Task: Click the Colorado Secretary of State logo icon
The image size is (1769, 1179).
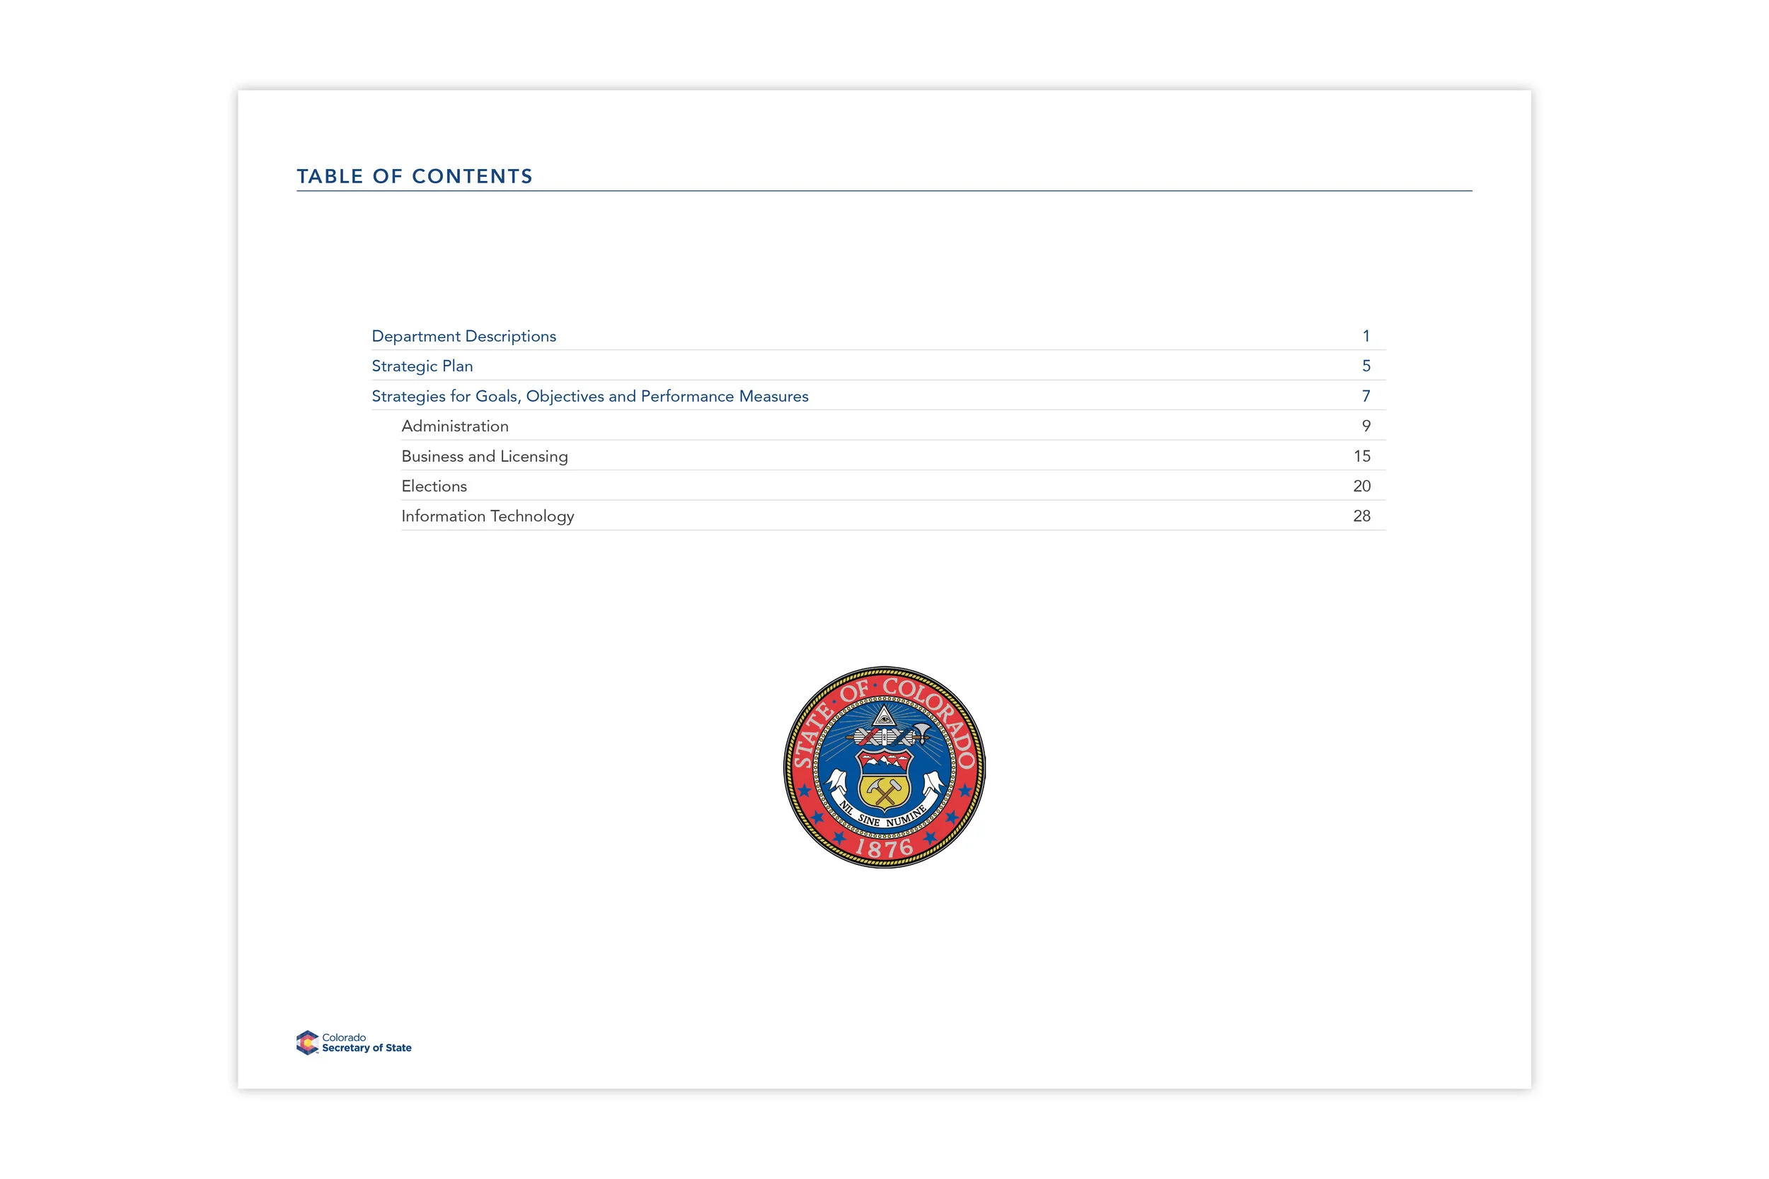Action: (307, 1042)
